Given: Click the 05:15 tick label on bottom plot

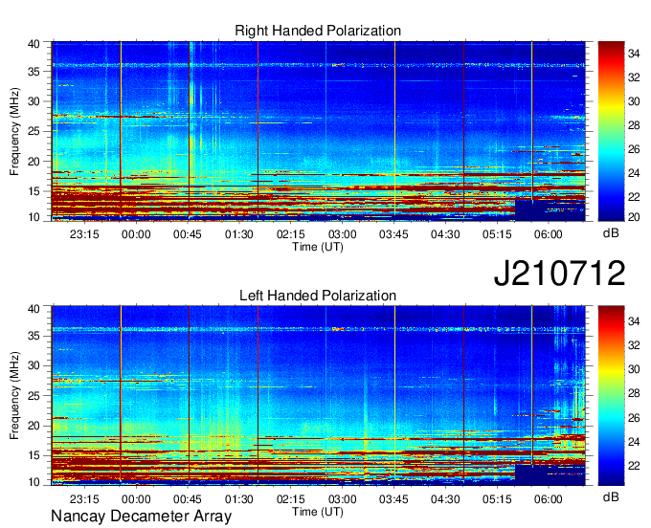Looking at the screenshot, I should pos(497,499).
